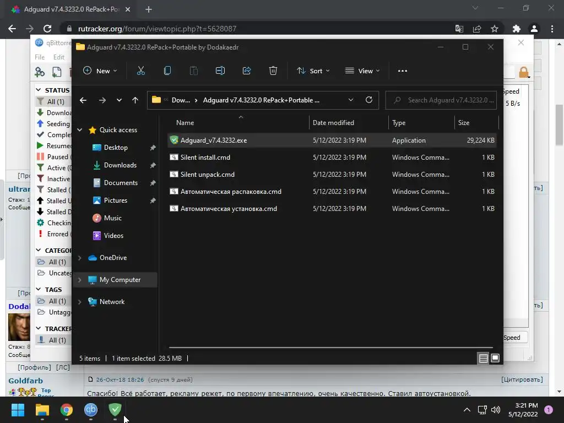
Task: Collapse the Quick access tree node
Action: point(80,130)
